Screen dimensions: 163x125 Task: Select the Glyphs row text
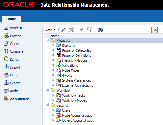pyautogui.click(x=67, y=75)
